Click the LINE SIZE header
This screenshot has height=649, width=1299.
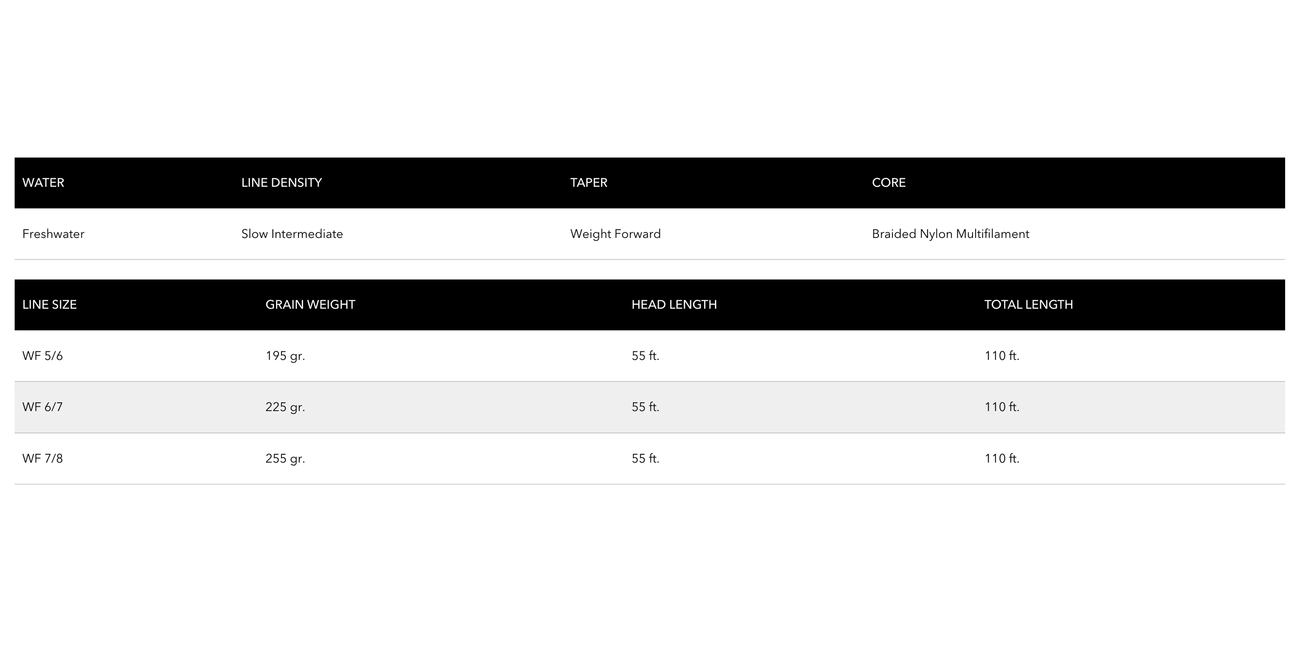pyautogui.click(x=49, y=304)
